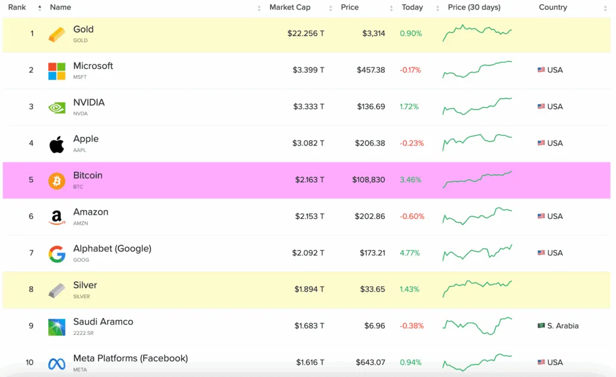
Task: Click the Silver bar icon
Action: point(57,290)
